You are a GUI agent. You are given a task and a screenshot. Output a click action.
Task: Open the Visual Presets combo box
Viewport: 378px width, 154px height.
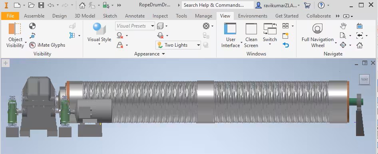click(135, 26)
